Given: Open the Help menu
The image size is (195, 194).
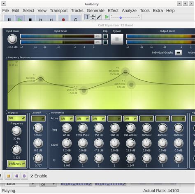Looking at the screenshot, I should click(x=170, y=11).
